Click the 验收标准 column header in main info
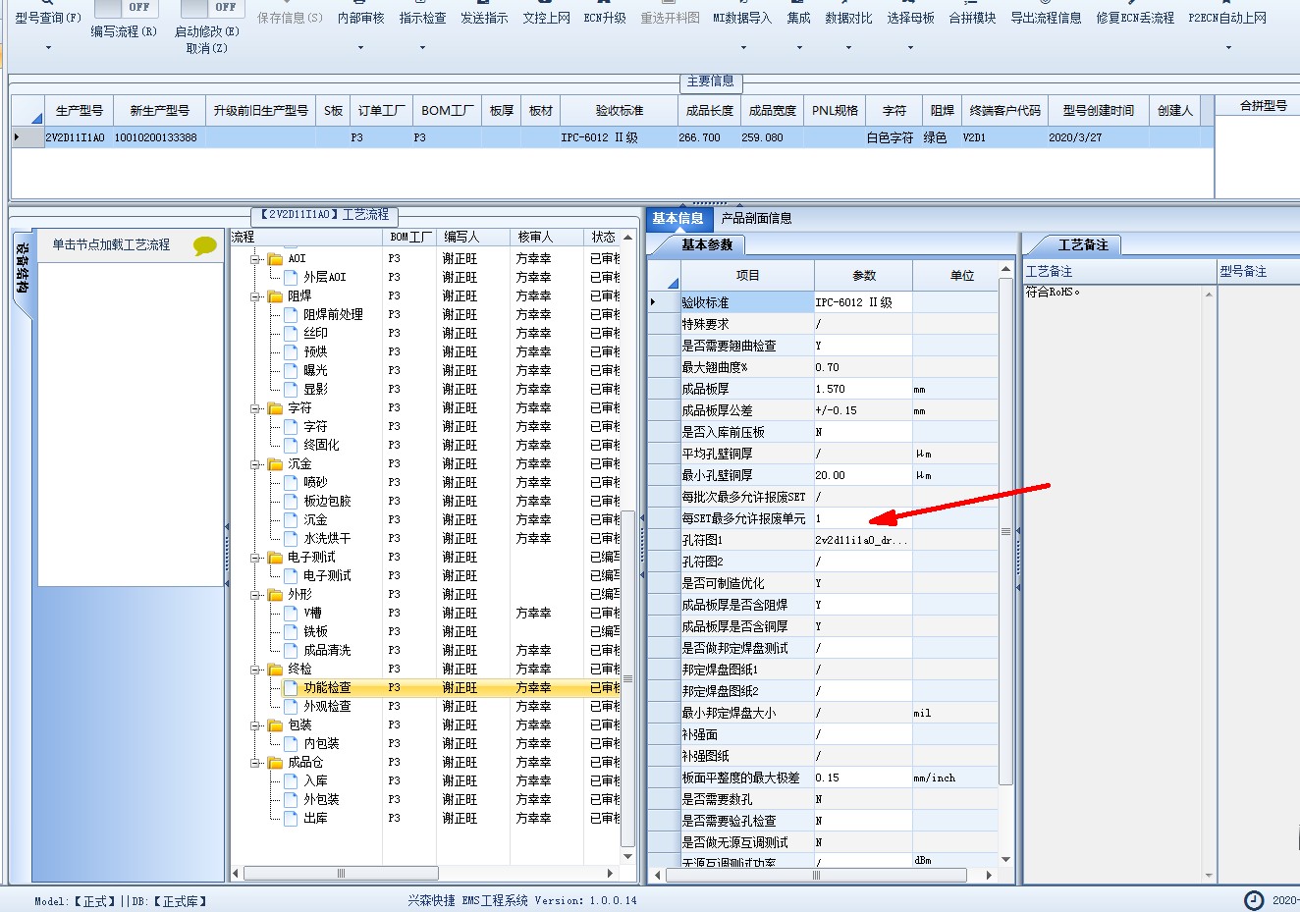This screenshot has height=912, width=1300. click(x=619, y=111)
